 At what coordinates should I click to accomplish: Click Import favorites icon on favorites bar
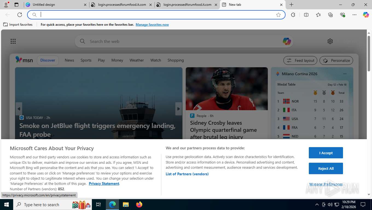pyautogui.click(x=5, y=25)
